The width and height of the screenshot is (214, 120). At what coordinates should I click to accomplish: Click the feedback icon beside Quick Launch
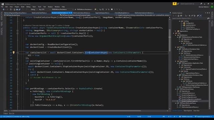[178, 4]
